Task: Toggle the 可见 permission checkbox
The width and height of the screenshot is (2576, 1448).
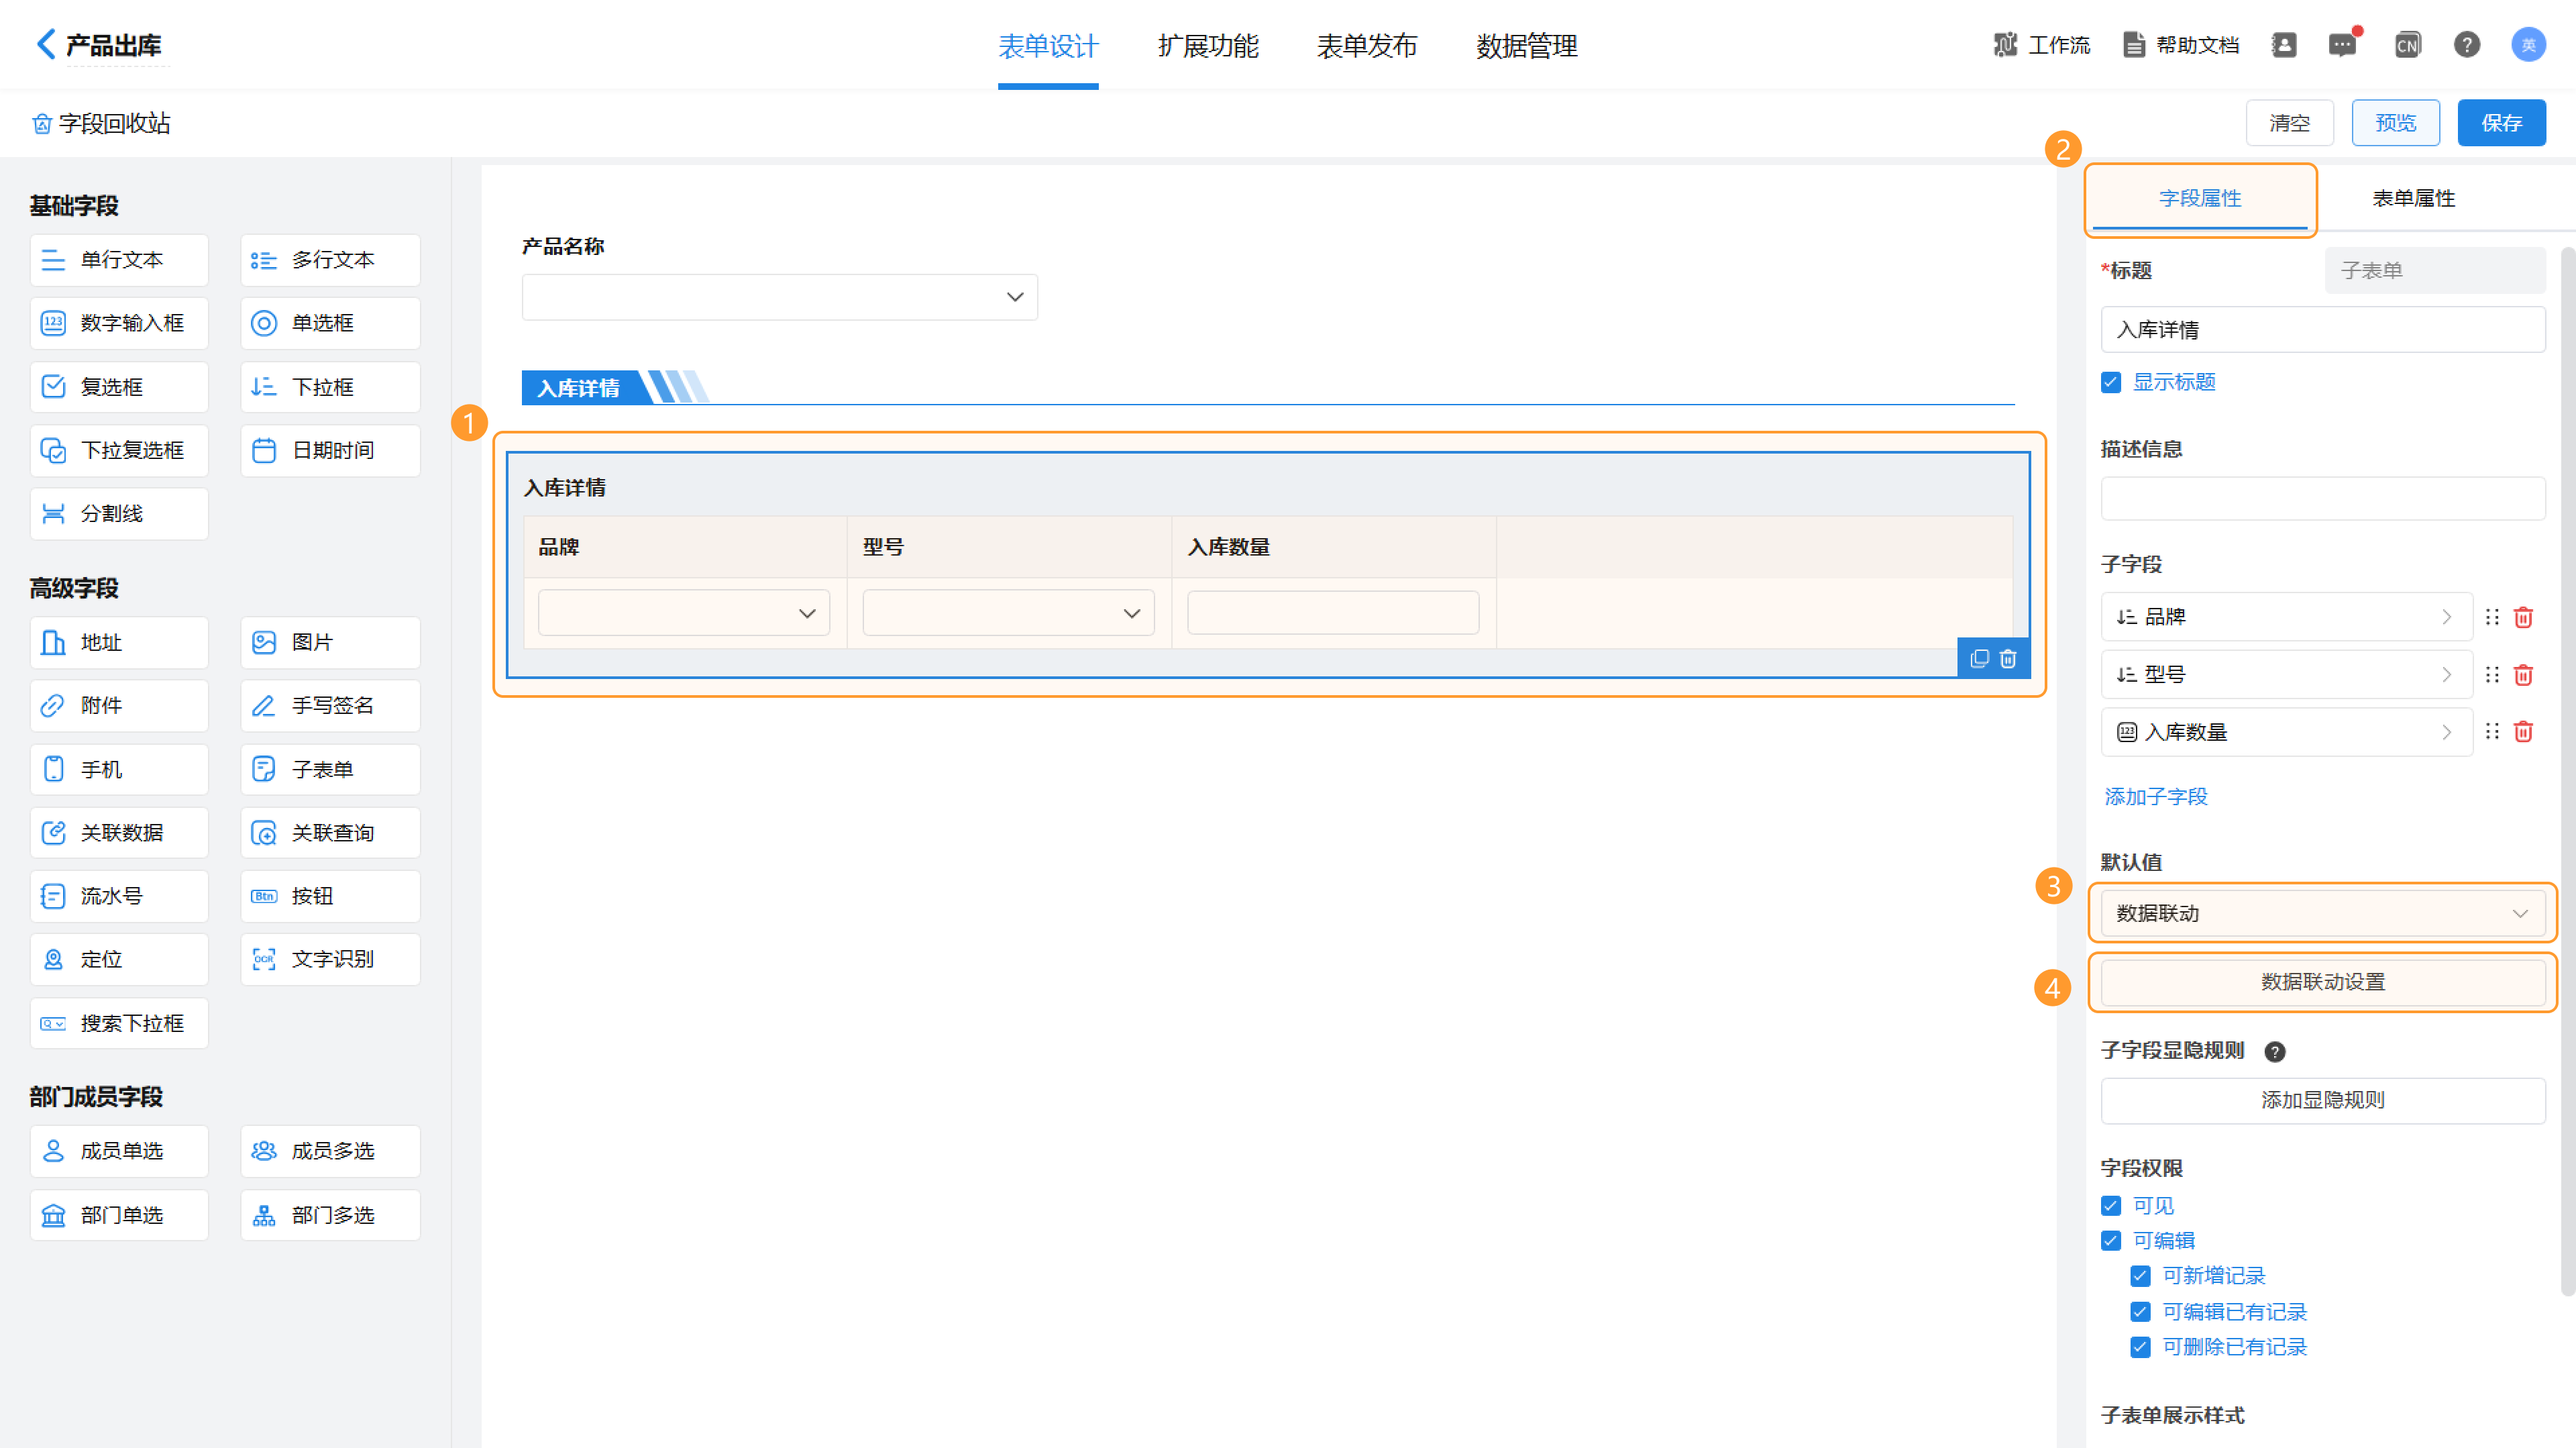Action: 2111,1206
